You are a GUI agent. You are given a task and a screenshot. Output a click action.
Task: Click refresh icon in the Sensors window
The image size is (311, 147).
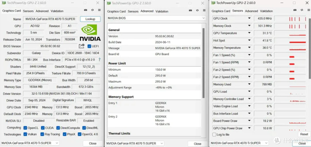tap(302, 10)
